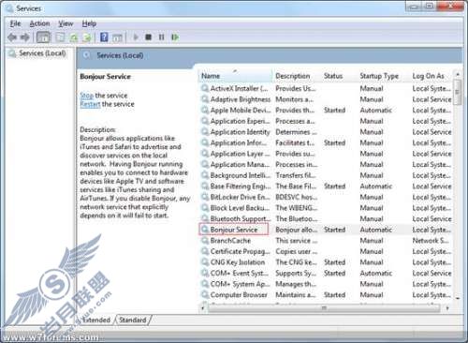Click the Stop Service square icon

click(x=149, y=37)
